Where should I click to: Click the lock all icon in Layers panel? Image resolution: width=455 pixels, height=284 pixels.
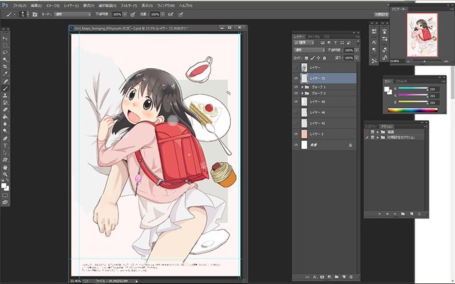coord(325,58)
